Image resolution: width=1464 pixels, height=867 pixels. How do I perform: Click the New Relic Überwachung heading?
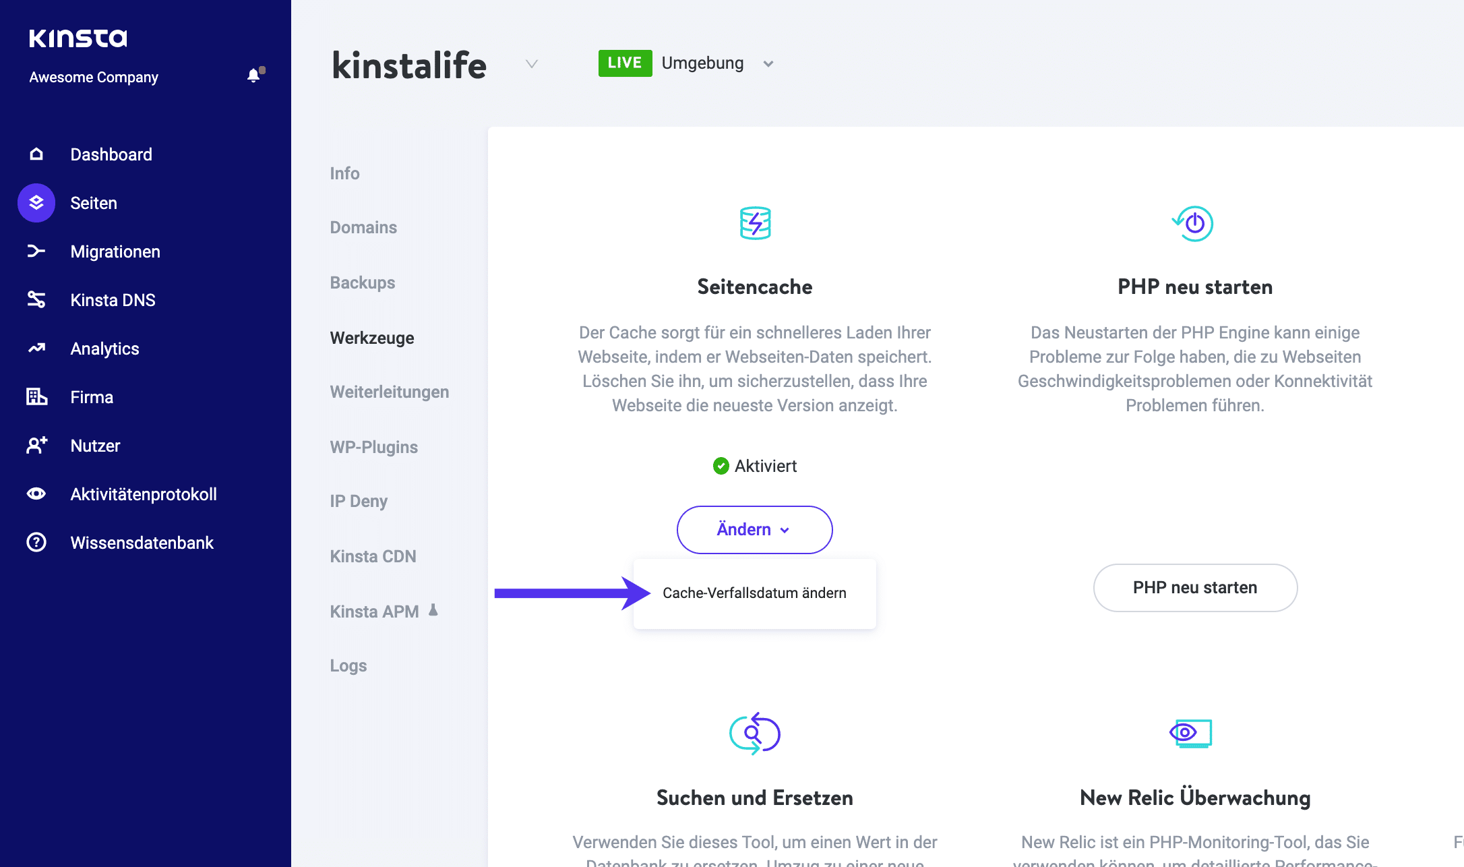click(x=1195, y=798)
